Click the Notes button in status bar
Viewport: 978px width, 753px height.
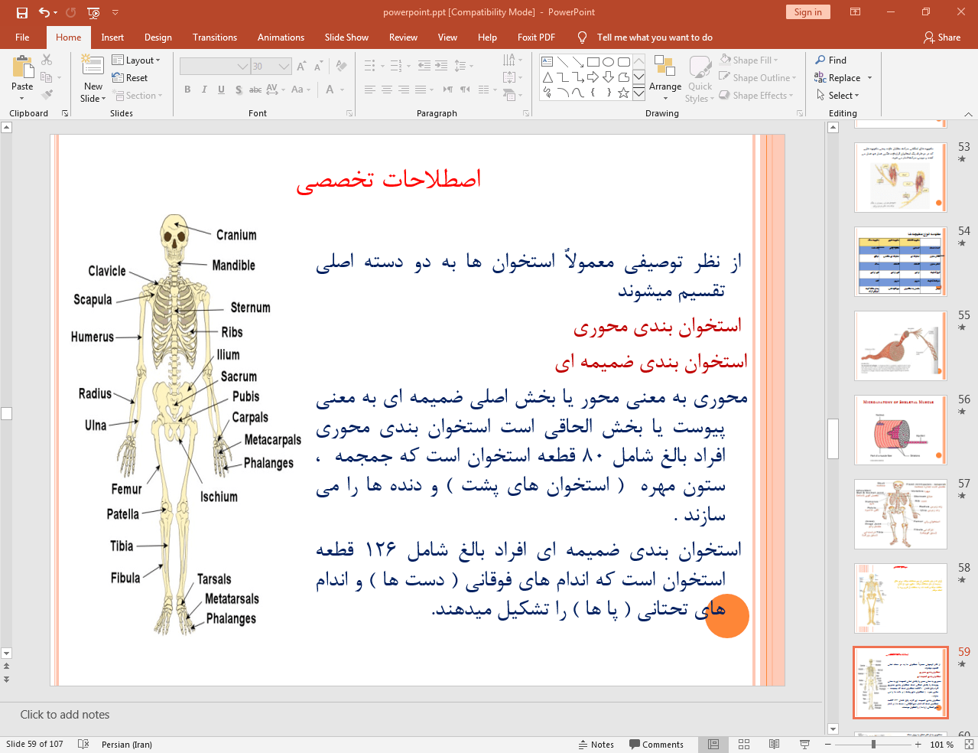(x=596, y=745)
